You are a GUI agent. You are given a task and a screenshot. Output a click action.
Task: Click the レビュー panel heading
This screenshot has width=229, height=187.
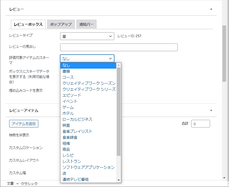coord(17,9)
